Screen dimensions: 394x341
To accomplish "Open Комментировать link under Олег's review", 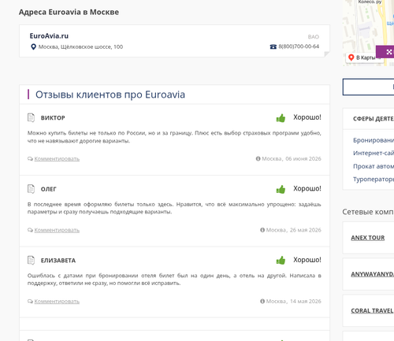I will click(57, 230).
